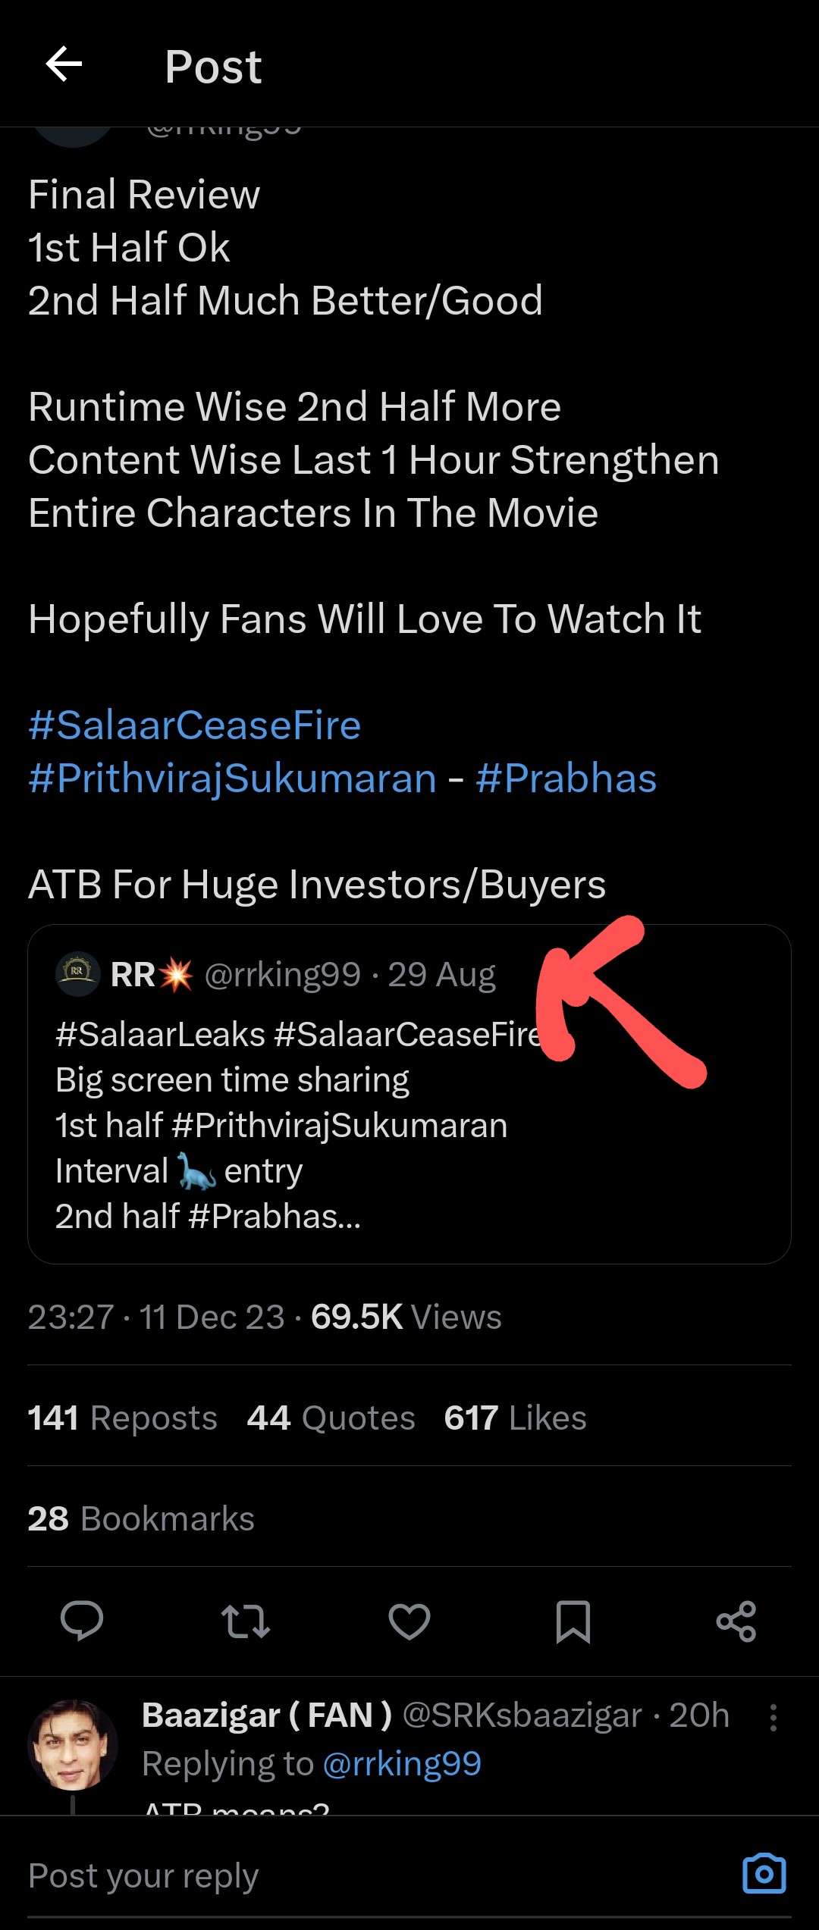This screenshot has height=1930, width=819.
Task: Bookmark the post using the bookmark icon
Action: (573, 1621)
